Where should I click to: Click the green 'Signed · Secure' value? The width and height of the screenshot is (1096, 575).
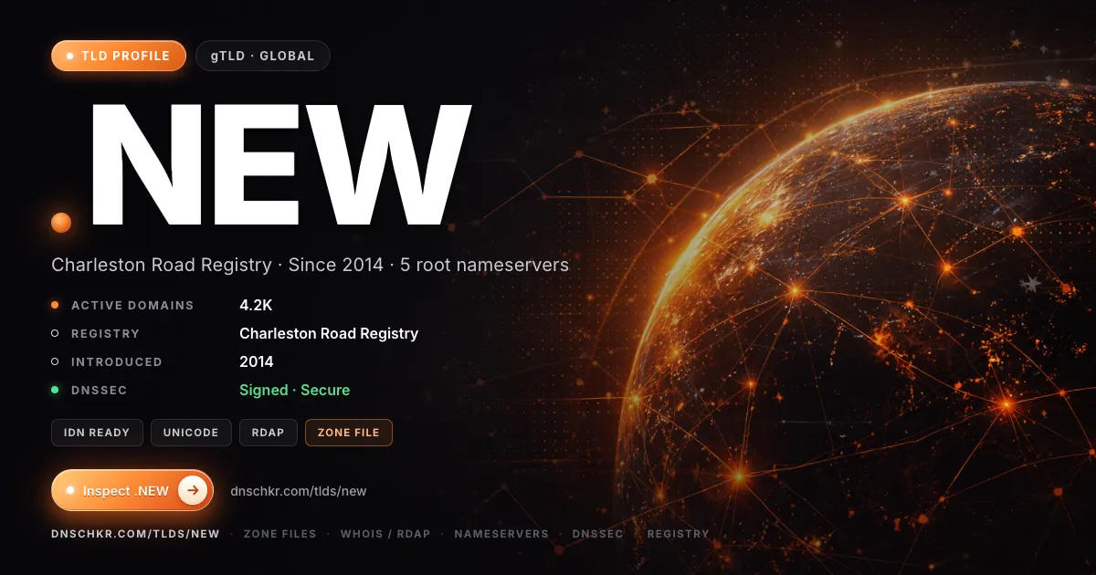tap(294, 390)
